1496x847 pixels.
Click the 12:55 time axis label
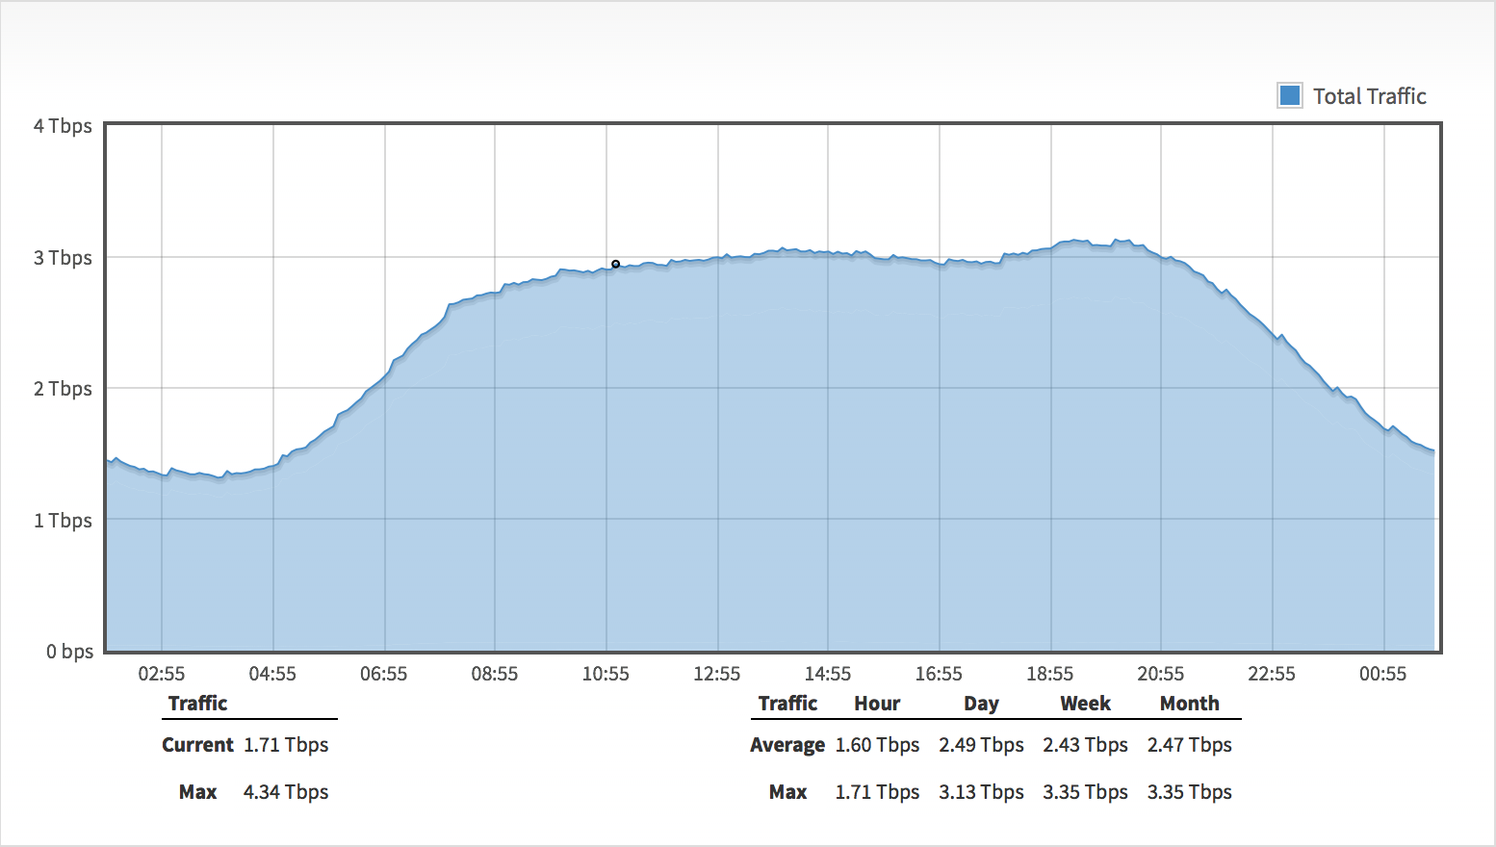(717, 674)
